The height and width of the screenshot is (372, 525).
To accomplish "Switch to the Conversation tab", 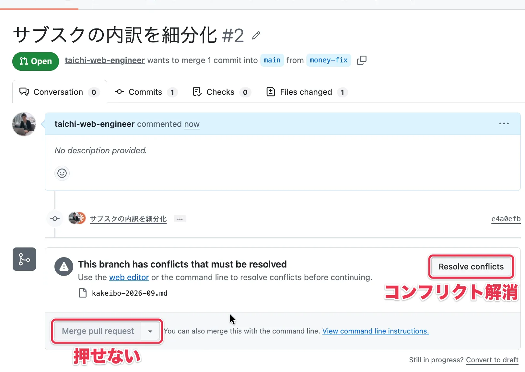I will click(x=60, y=92).
